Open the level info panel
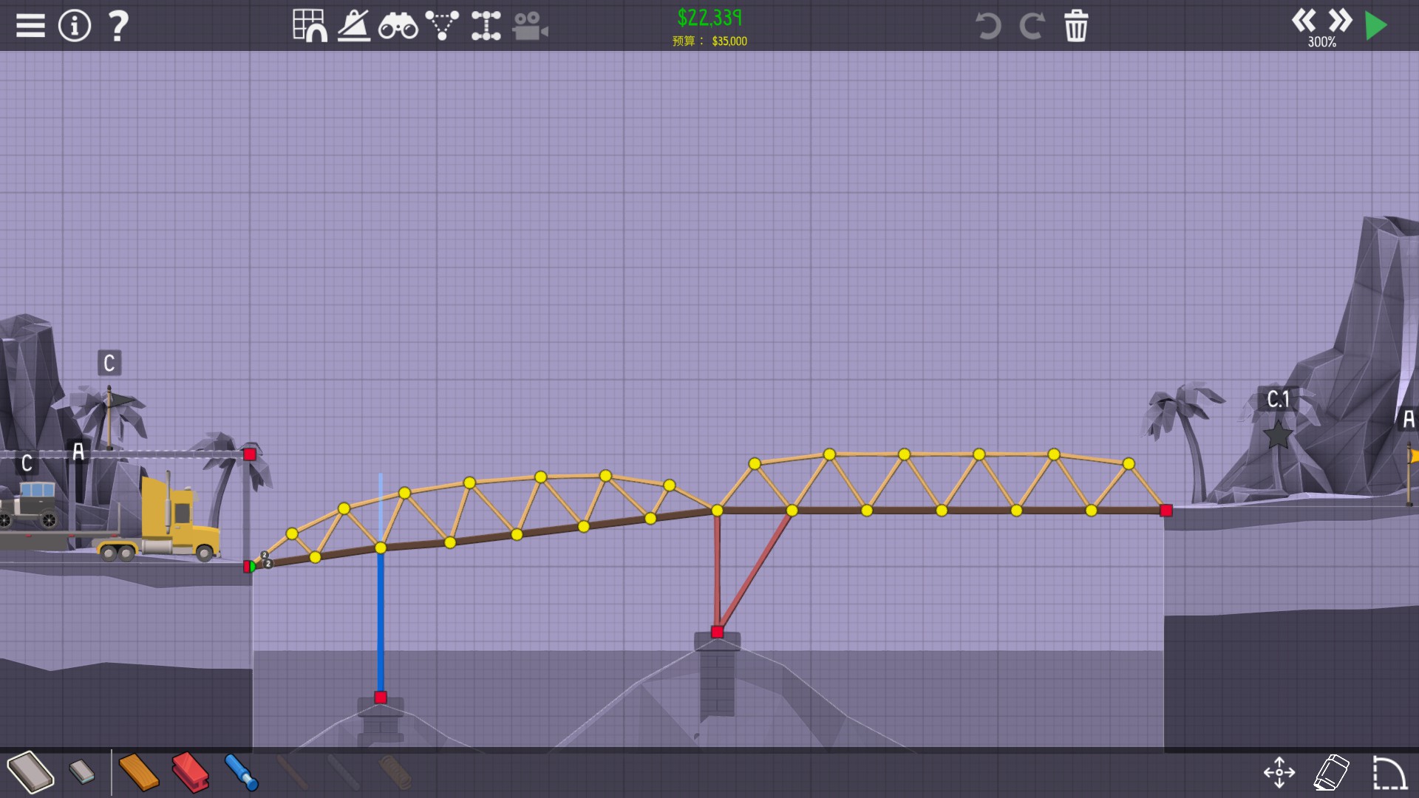This screenshot has height=798, width=1419. [x=74, y=26]
